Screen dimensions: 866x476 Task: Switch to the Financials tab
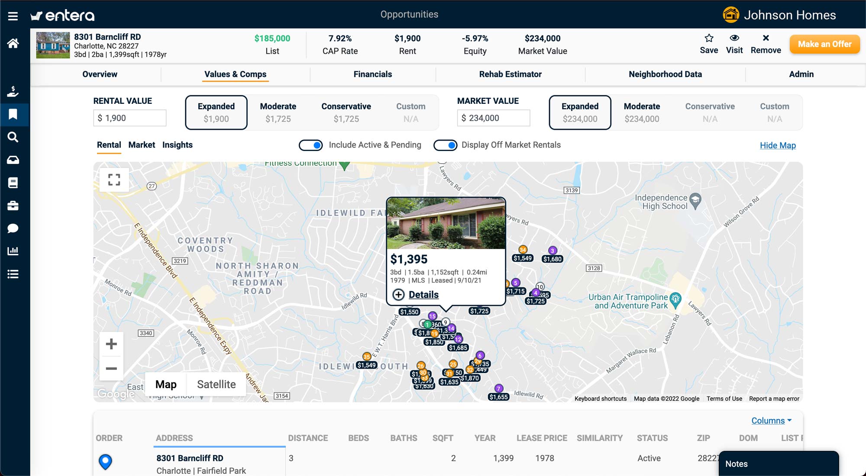pos(372,74)
